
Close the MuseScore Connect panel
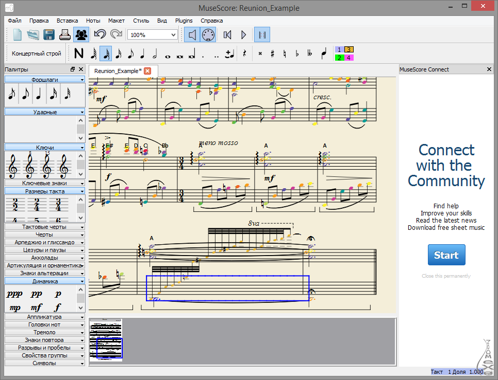click(489, 69)
